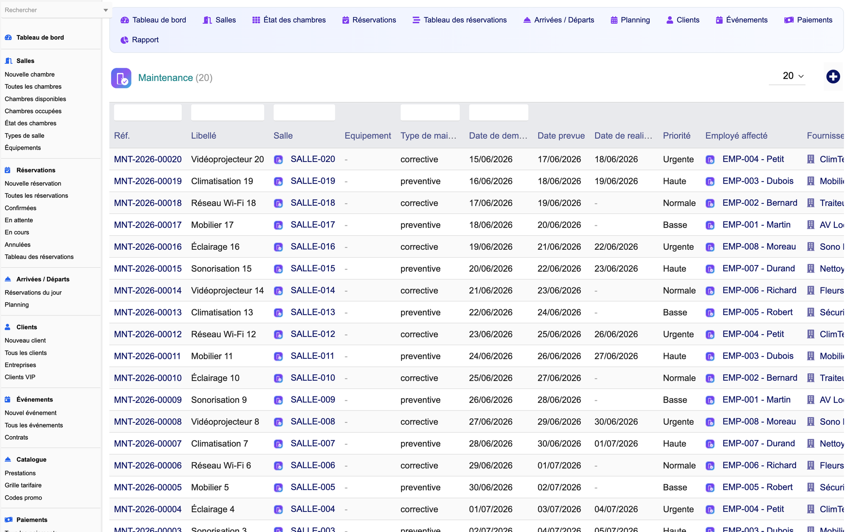This screenshot has height=532, width=851.
Task: Click the room icon next to SALLE-010
Action: 278,378
